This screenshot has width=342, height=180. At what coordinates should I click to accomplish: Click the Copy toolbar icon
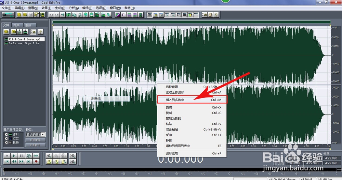coord(74,15)
